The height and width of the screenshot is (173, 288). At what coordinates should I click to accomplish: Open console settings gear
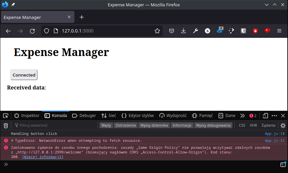coord(283,125)
